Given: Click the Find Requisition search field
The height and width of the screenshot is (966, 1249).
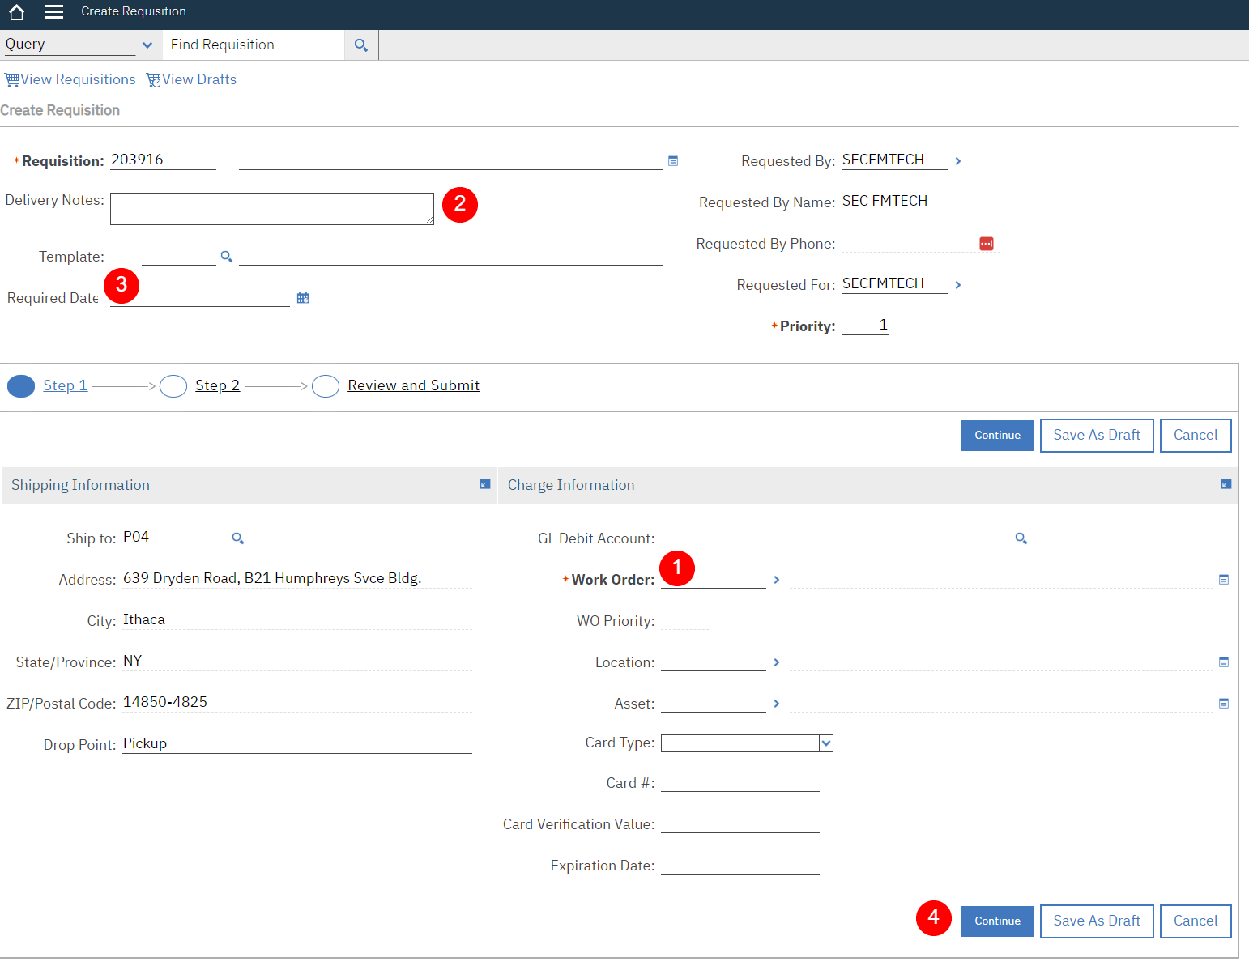Looking at the screenshot, I should tap(253, 45).
